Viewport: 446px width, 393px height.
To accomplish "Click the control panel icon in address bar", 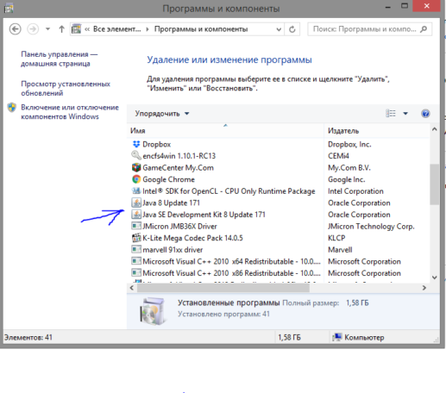I will pos(76,29).
